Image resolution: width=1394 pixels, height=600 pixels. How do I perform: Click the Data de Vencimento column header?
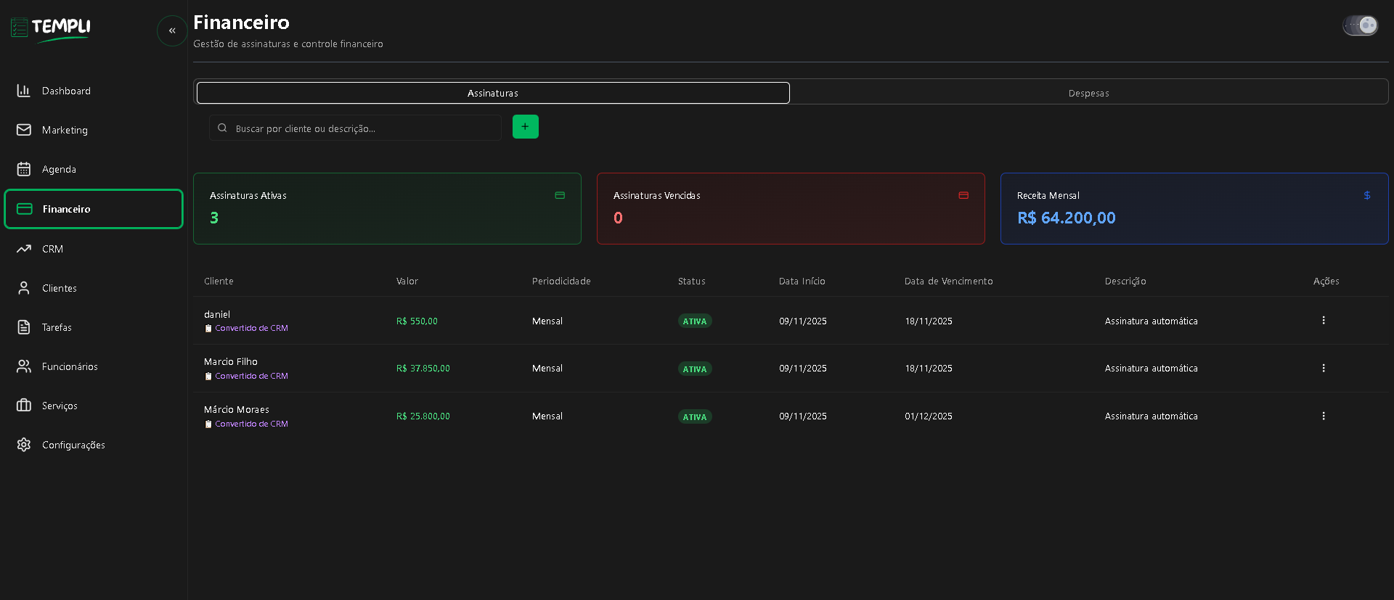(x=949, y=281)
